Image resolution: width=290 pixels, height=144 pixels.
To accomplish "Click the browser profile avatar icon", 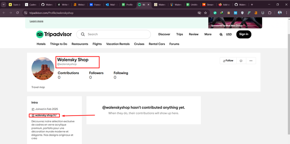I will (280, 13).
